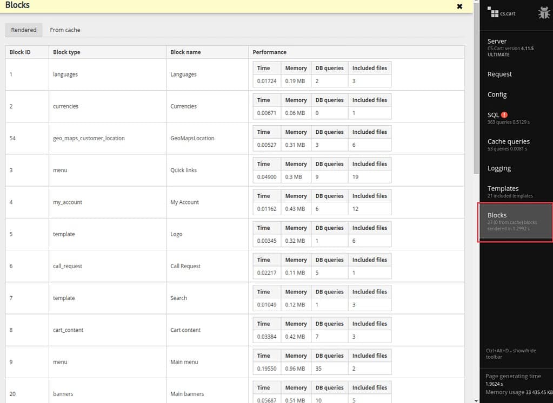Switch to the From cache tab
Viewport: 553px width, 403px height.
pyautogui.click(x=65, y=30)
